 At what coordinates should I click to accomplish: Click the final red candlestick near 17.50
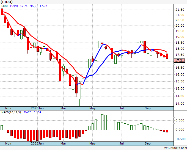tap(167, 56)
